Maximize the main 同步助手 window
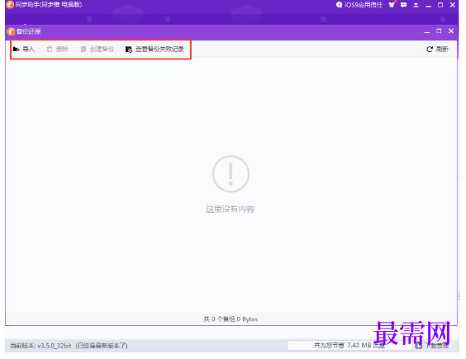 point(440,5)
